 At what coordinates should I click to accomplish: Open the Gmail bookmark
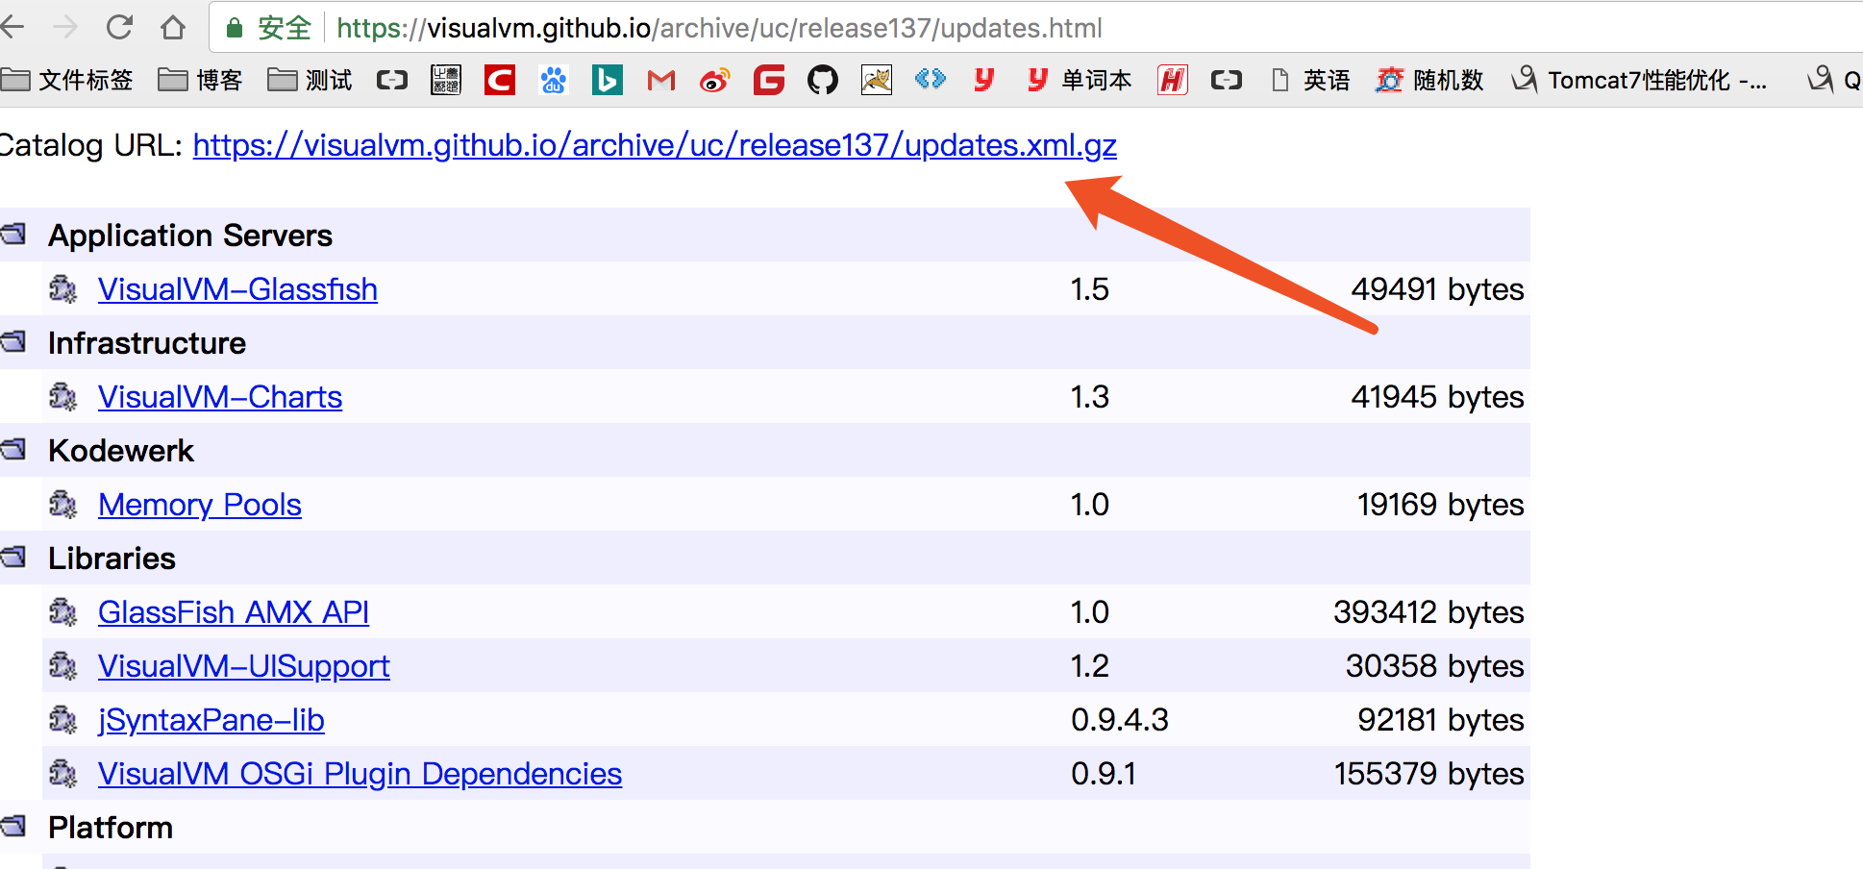click(661, 80)
